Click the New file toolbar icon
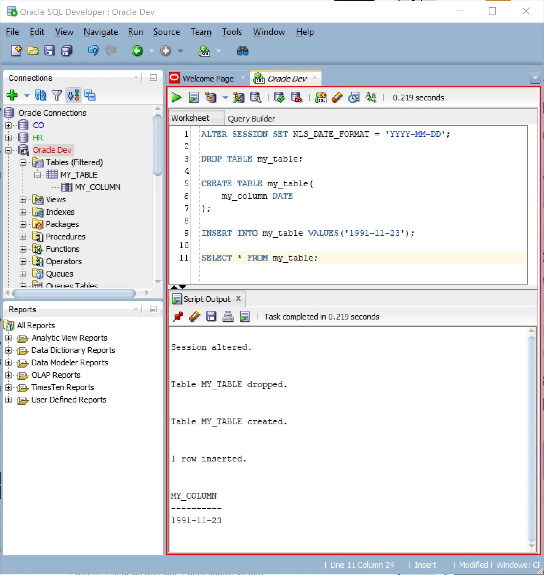Image resolution: width=544 pixels, height=575 pixels. pyautogui.click(x=16, y=51)
